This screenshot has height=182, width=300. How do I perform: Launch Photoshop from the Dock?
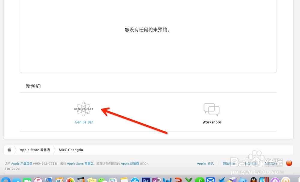pyautogui.click(x=146, y=180)
